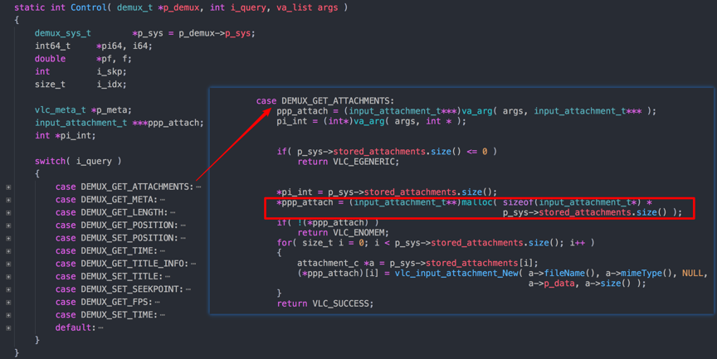Click the fold ellipsis after DEMUX_GET_POSITION

click(x=183, y=226)
